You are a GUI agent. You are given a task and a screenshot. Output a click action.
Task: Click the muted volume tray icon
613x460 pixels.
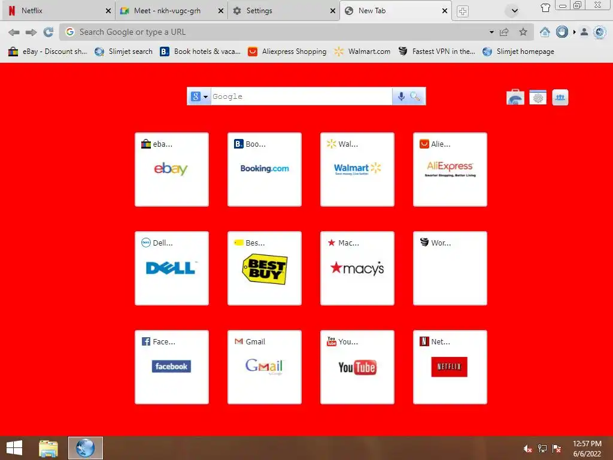click(528, 449)
